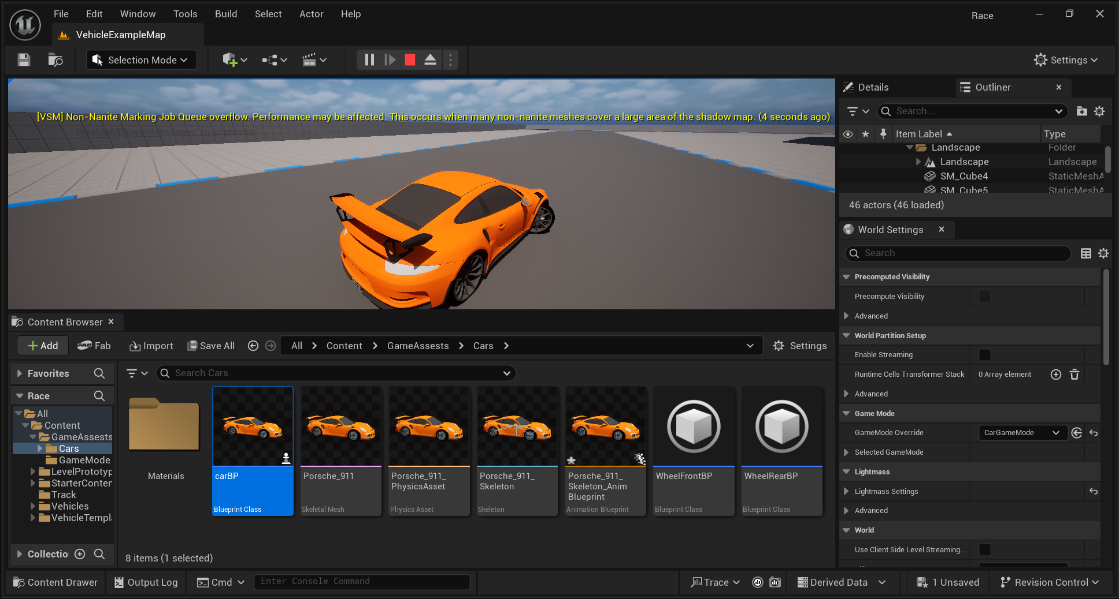Click the Add button in Content Browser

(43, 346)
